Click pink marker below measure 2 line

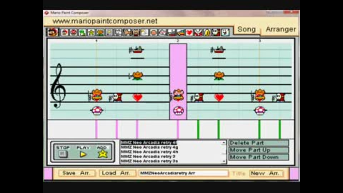[x=178, y=129]
